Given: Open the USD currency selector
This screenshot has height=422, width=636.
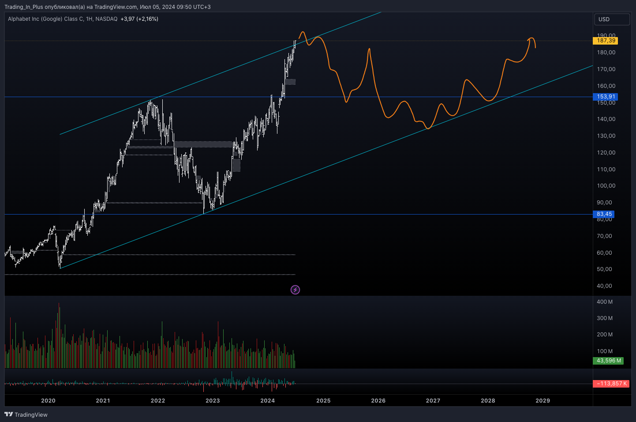Looking at the screenshot, I should click(612, 19).
